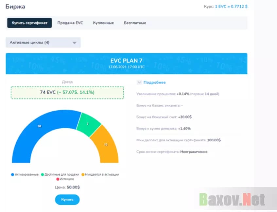Click the chevron icon beside Подробнее
This screenshot has height=212, width=277.
(x=139, y=82)
